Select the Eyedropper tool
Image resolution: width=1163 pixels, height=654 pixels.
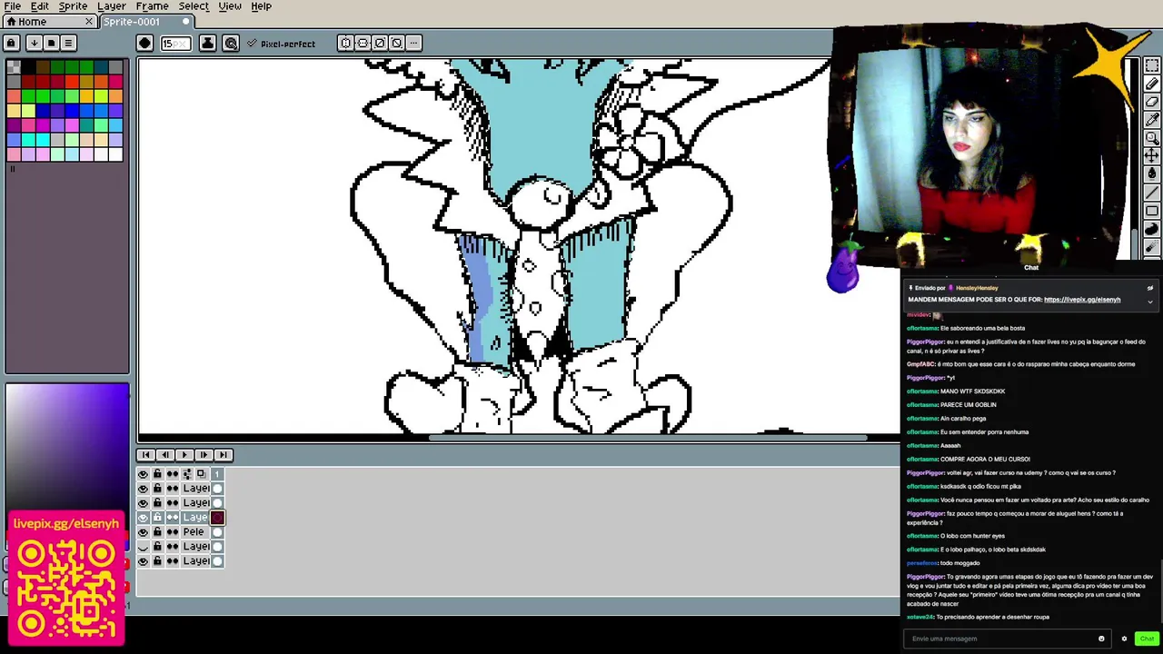tap(1152, 120)
